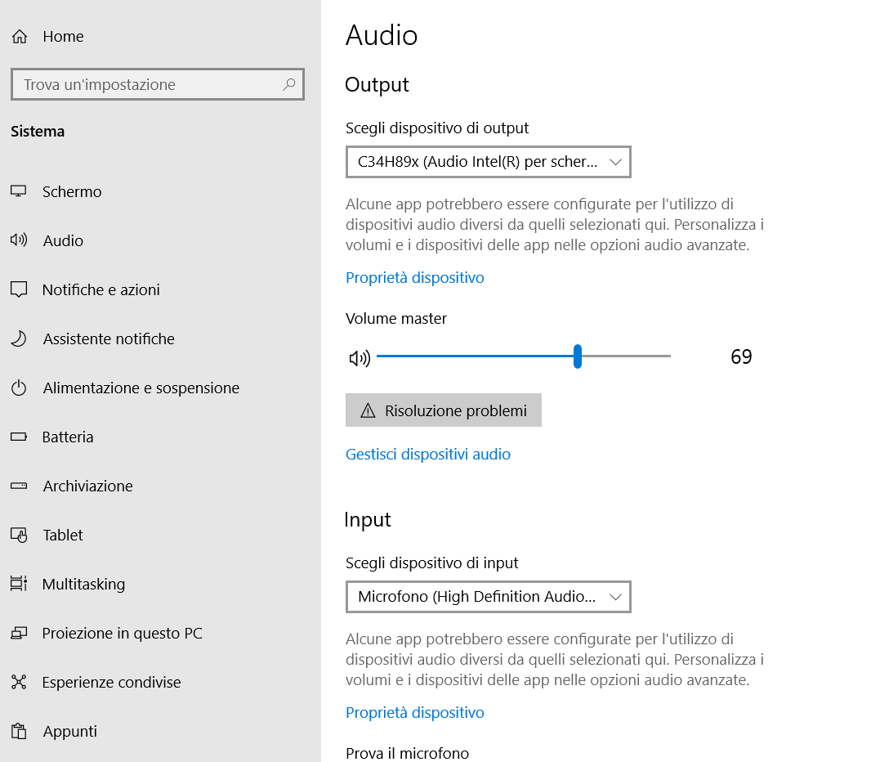880x762 pixels.
Task: Click the Archiviazione drive icon
Action: 20,486
